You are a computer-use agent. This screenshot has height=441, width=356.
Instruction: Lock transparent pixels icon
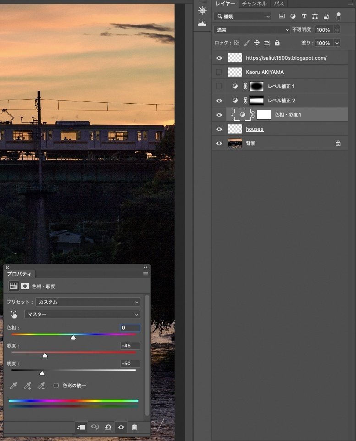(x=237, y=43)
